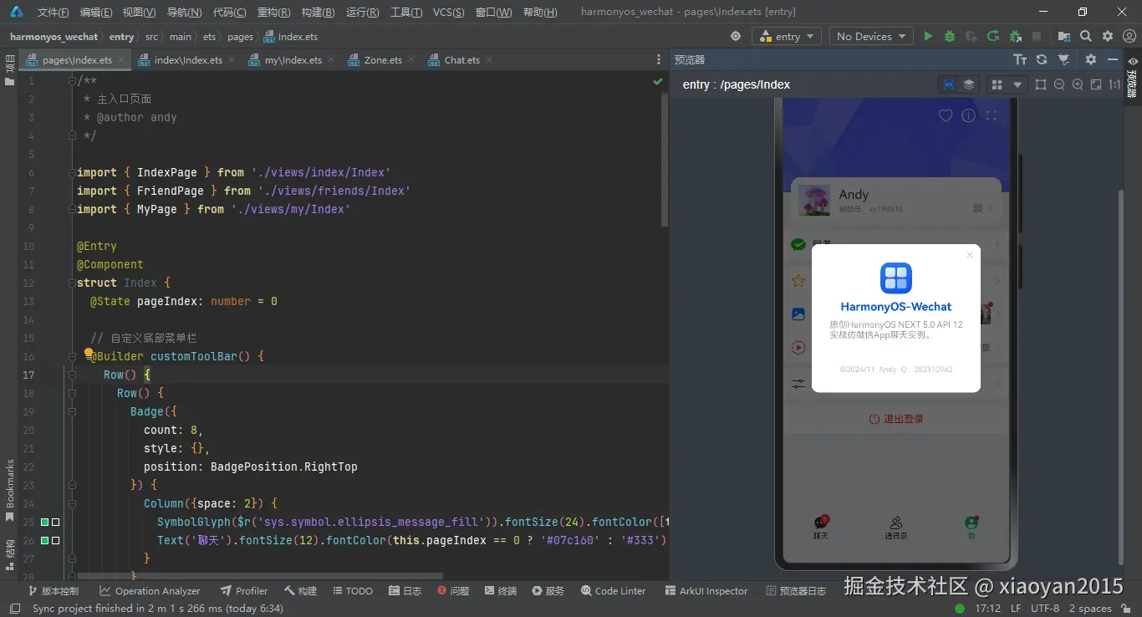Click the search magnifier in the top toolbar
1142x617 pixels.
click(1085, 37)
